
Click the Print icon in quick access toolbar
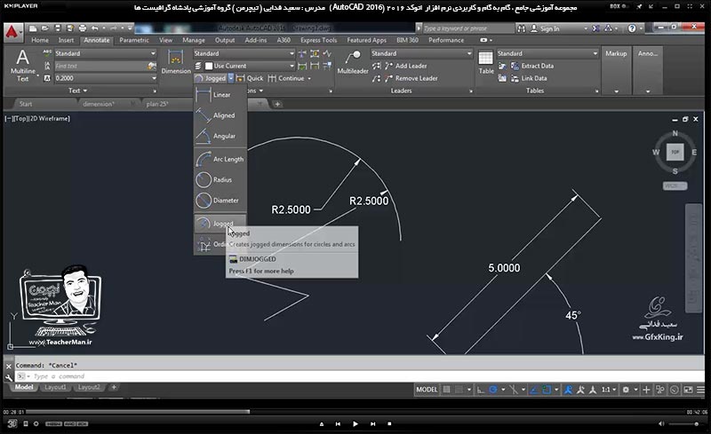(82, 28)
